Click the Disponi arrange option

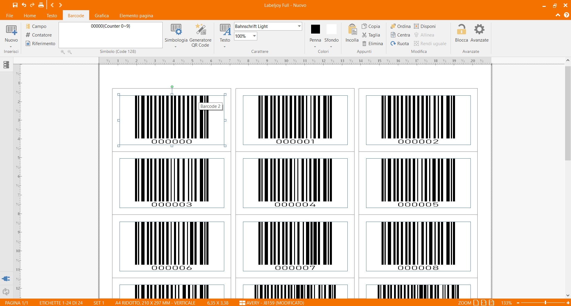click(425, 26)
